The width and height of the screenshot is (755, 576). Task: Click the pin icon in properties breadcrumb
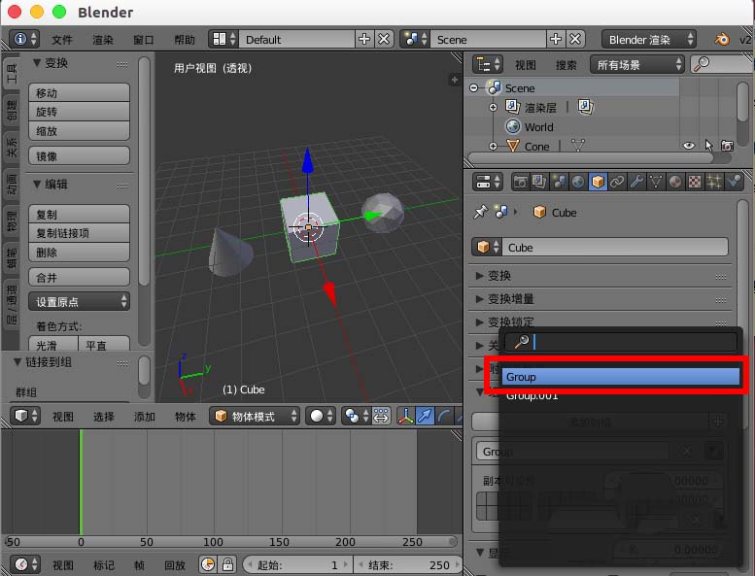pos(480,212)
